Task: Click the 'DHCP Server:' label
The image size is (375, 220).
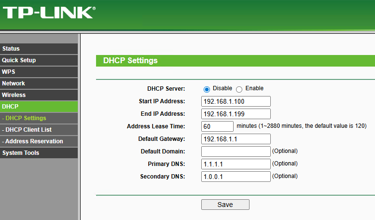Action: [x=166, y=89]
